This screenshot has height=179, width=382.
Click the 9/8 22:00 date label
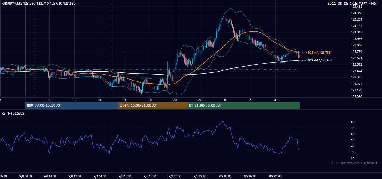pyautogui.click(x=200, y=176)
